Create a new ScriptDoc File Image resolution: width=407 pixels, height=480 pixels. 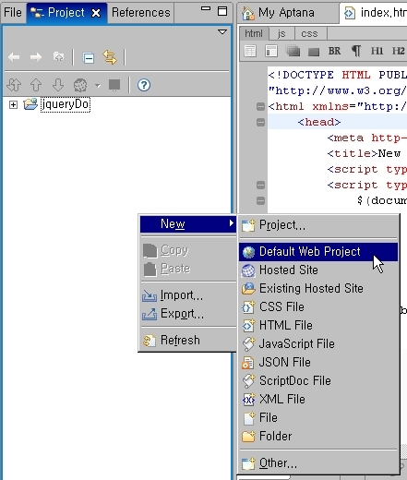pos(318,381)
